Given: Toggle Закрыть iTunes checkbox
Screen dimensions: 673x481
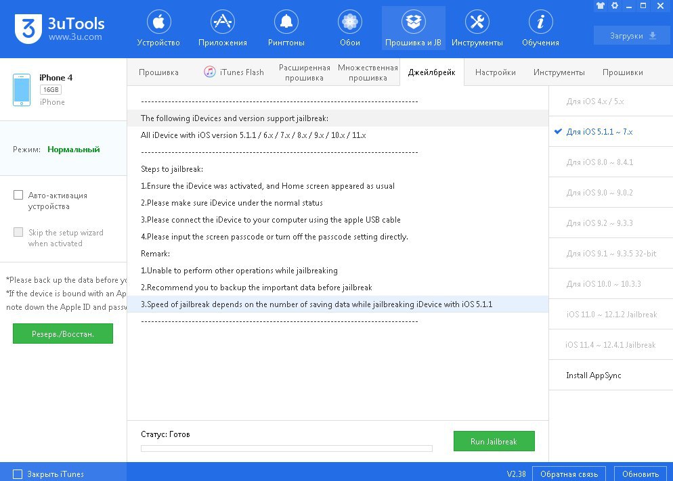Looking at the screenshot, I should click(18, 474).
